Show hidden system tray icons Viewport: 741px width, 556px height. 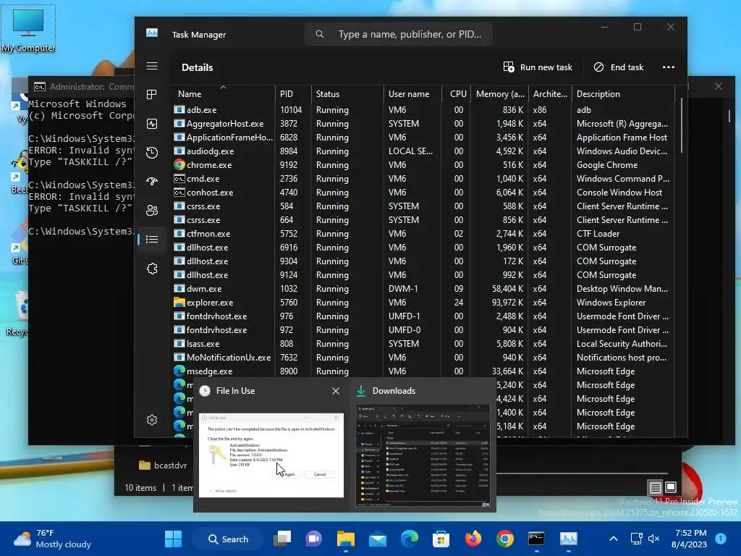point(614,539)
